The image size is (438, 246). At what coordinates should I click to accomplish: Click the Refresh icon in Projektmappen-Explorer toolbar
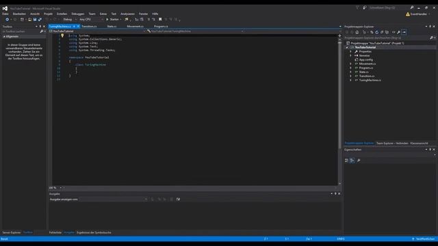377,32
